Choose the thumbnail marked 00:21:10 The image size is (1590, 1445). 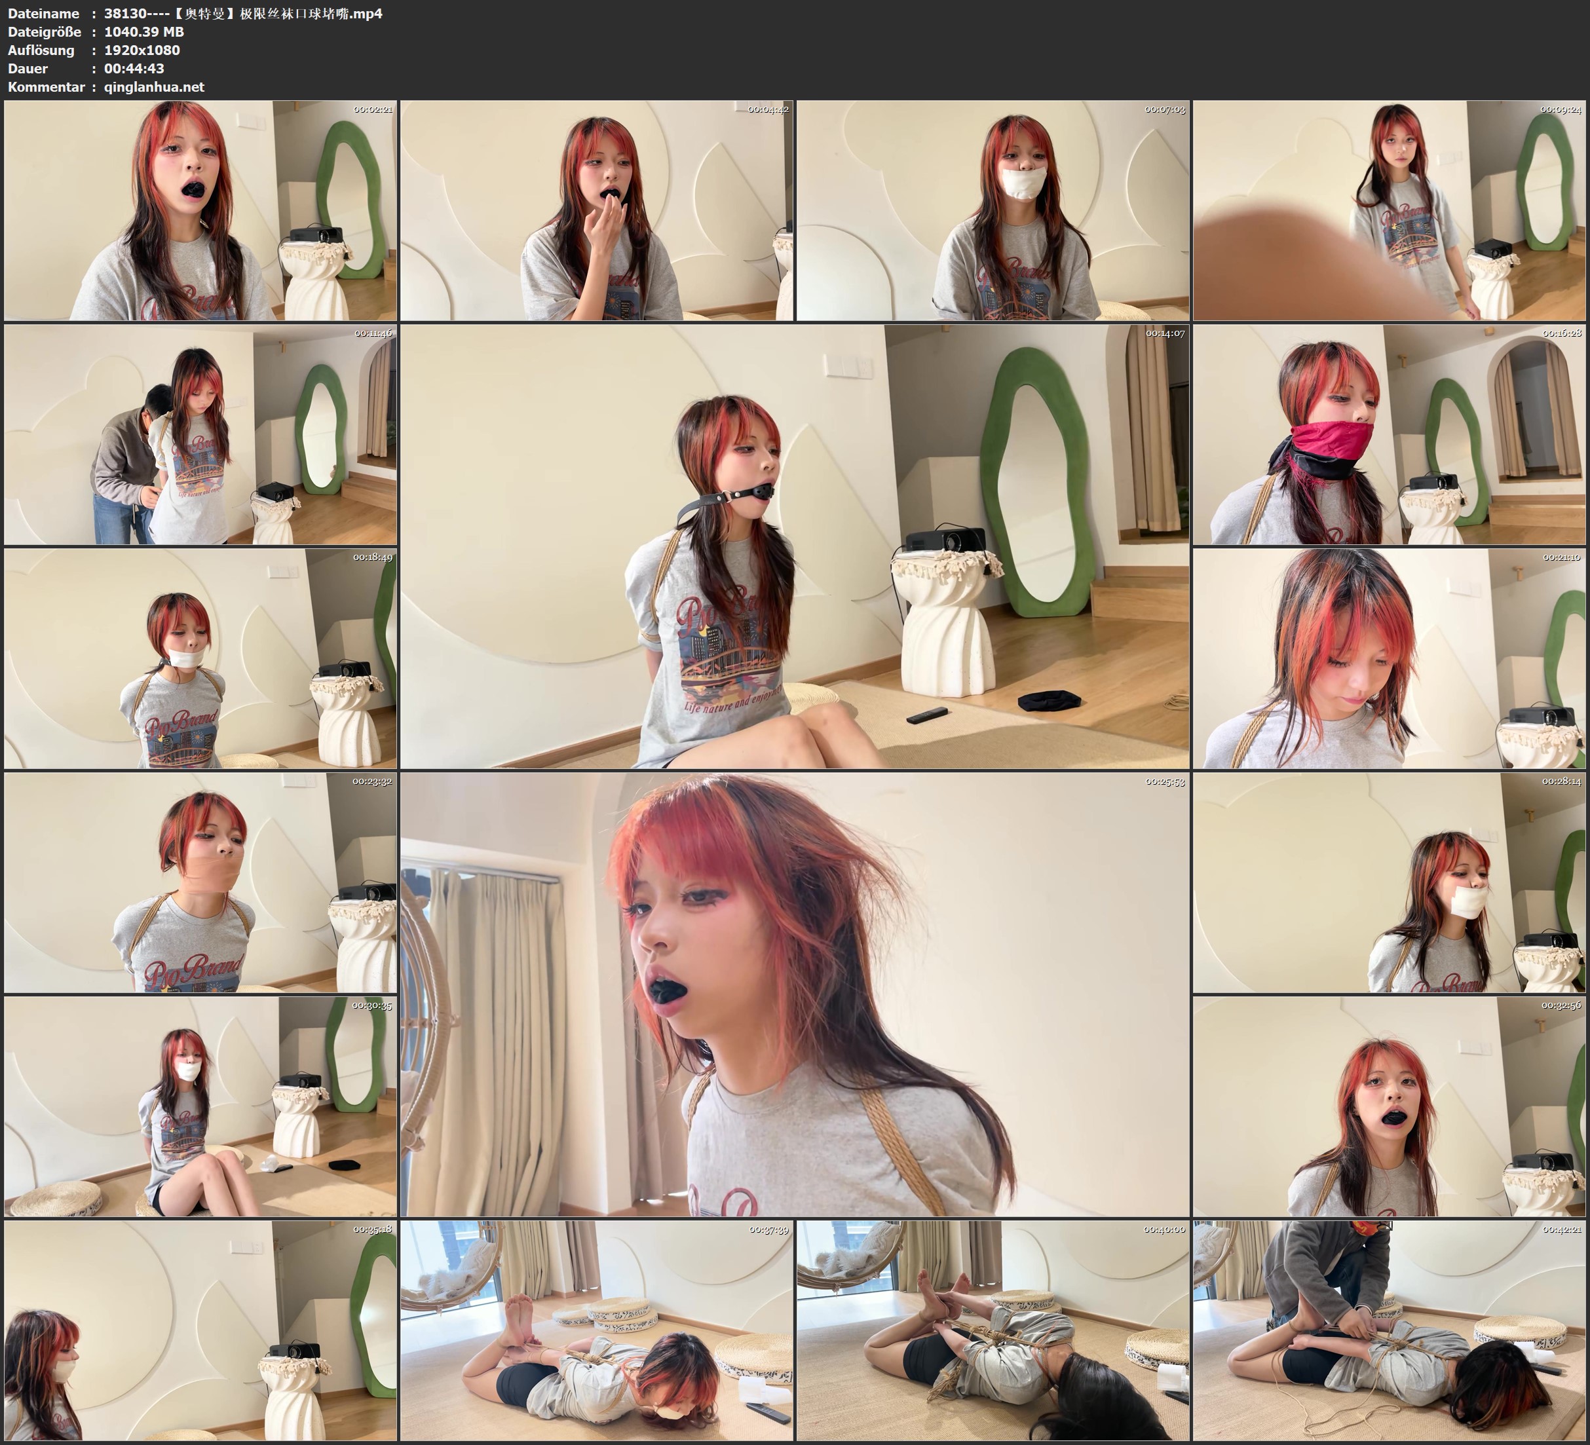pos(1389,658)
